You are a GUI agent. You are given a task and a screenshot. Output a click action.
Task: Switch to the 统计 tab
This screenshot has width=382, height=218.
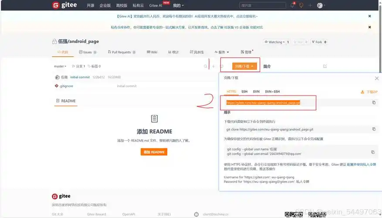pos(173,52)
